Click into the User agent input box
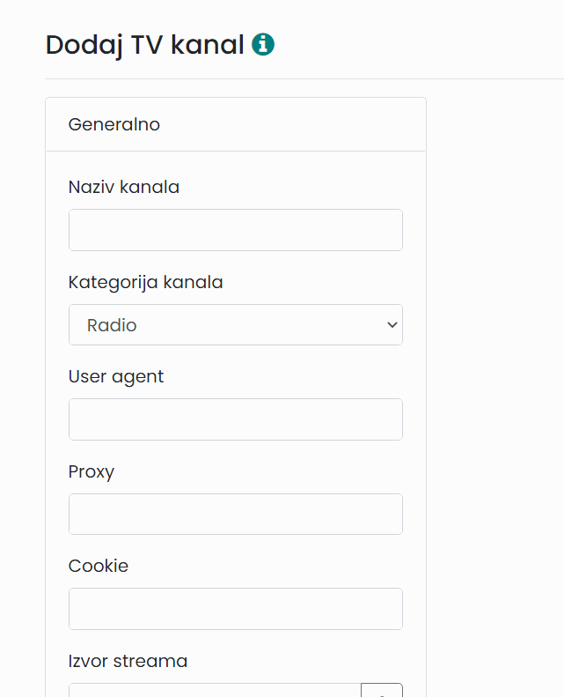Viewport: 564px width, 697px height. (x=236, y=419)
